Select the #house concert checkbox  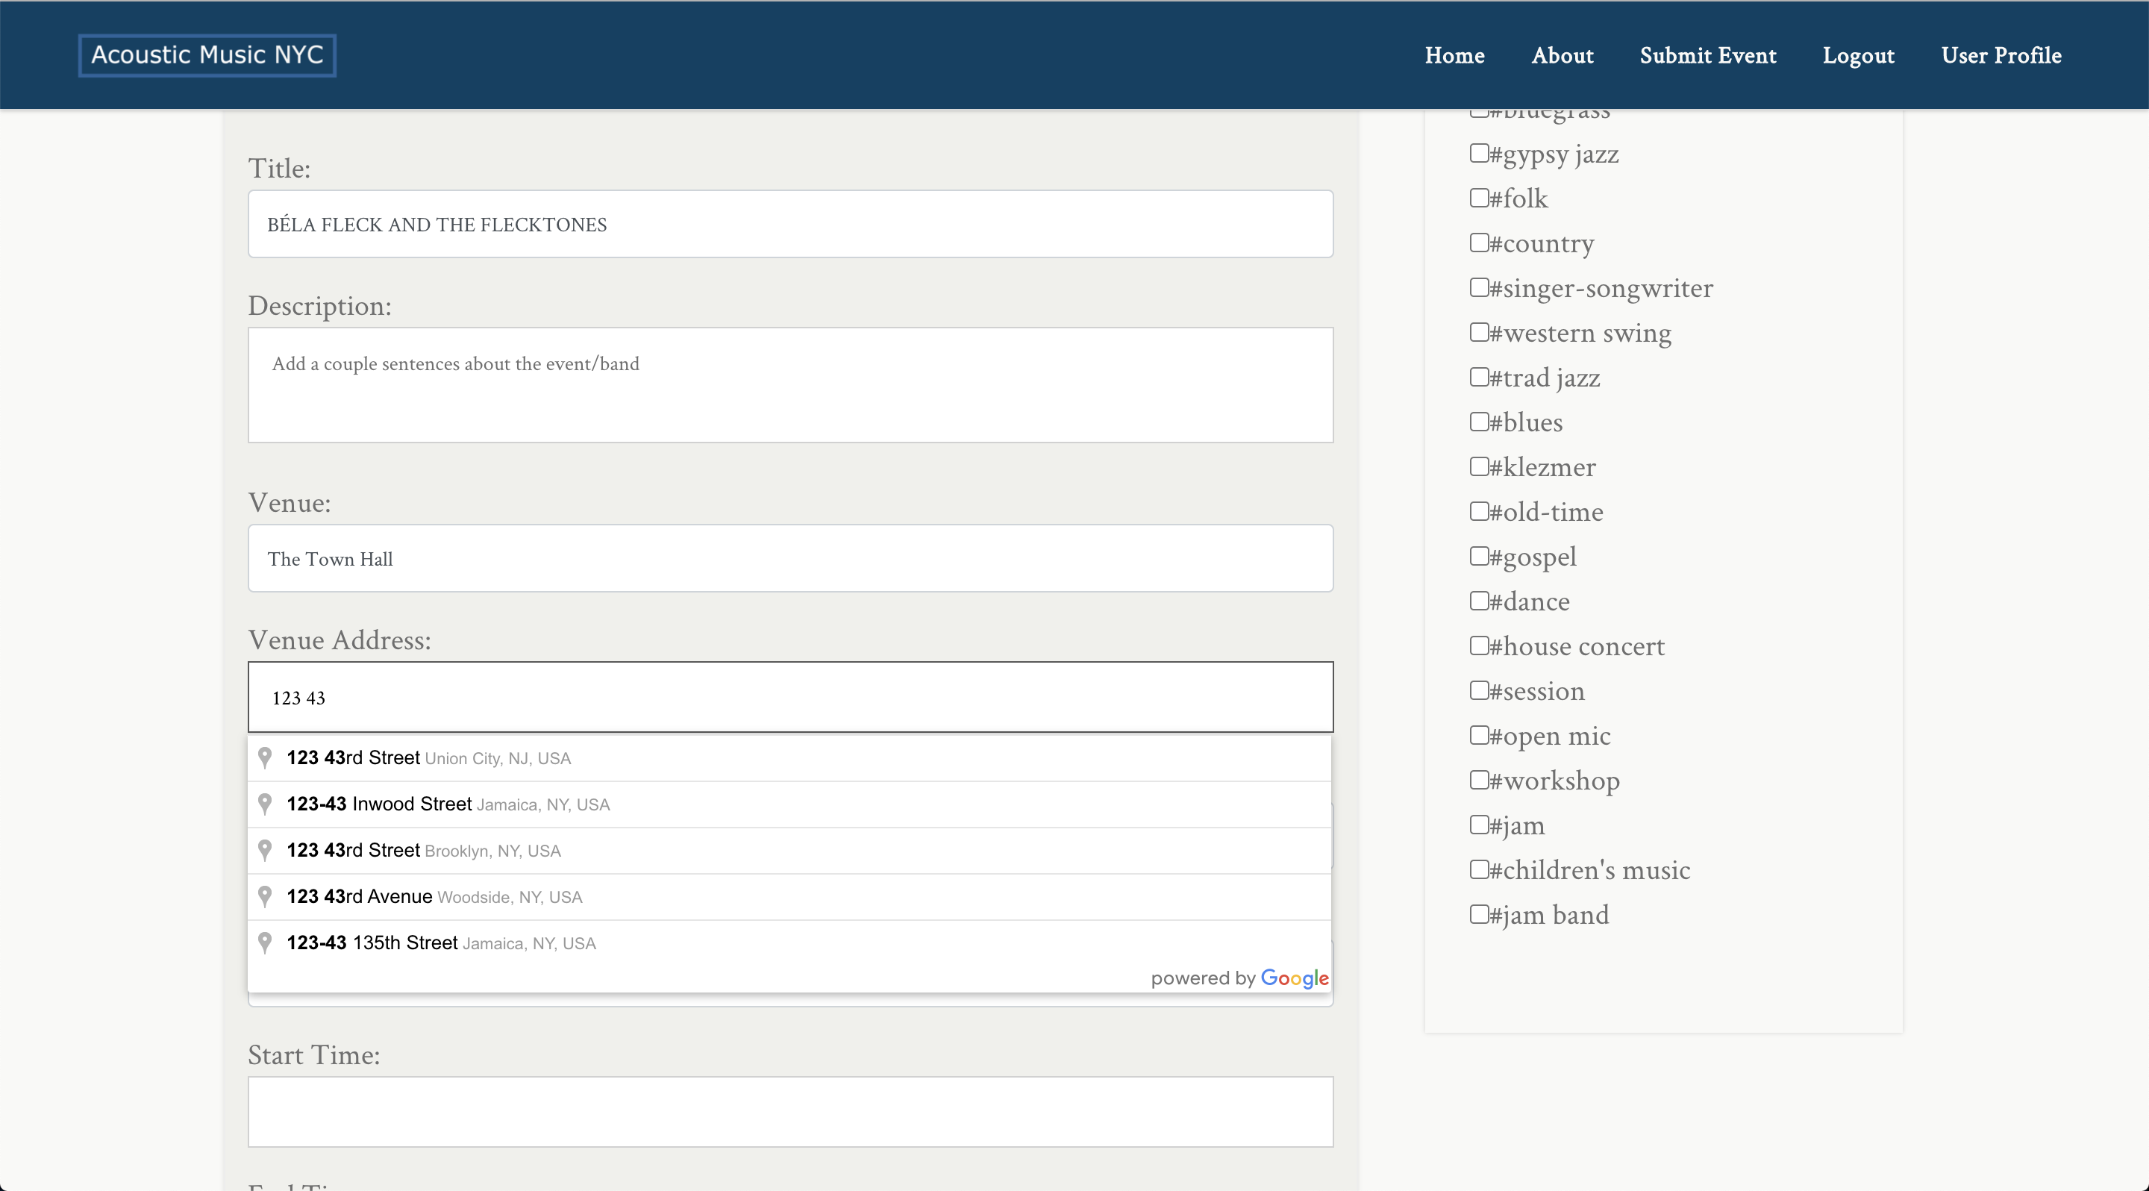pyautogui.click(x=1478, y=645)
